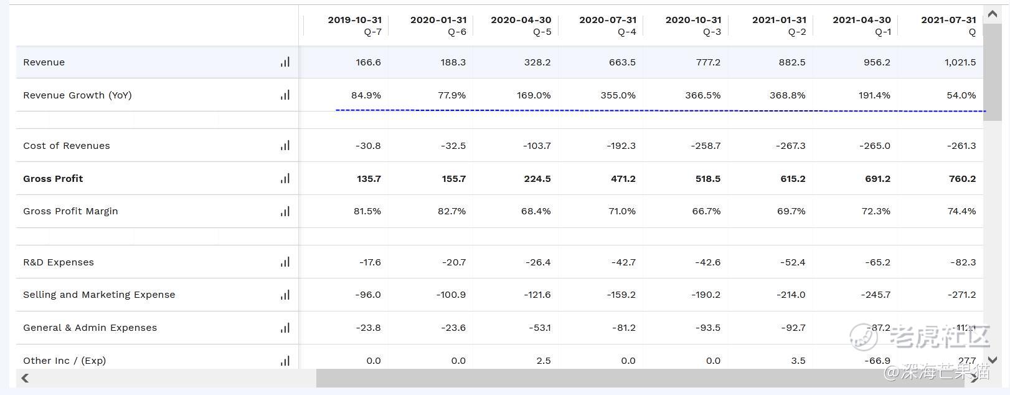1010x395 pixels.
Task: Select the 2021-04-30 Q-1 column header
Action: [862, 26]
